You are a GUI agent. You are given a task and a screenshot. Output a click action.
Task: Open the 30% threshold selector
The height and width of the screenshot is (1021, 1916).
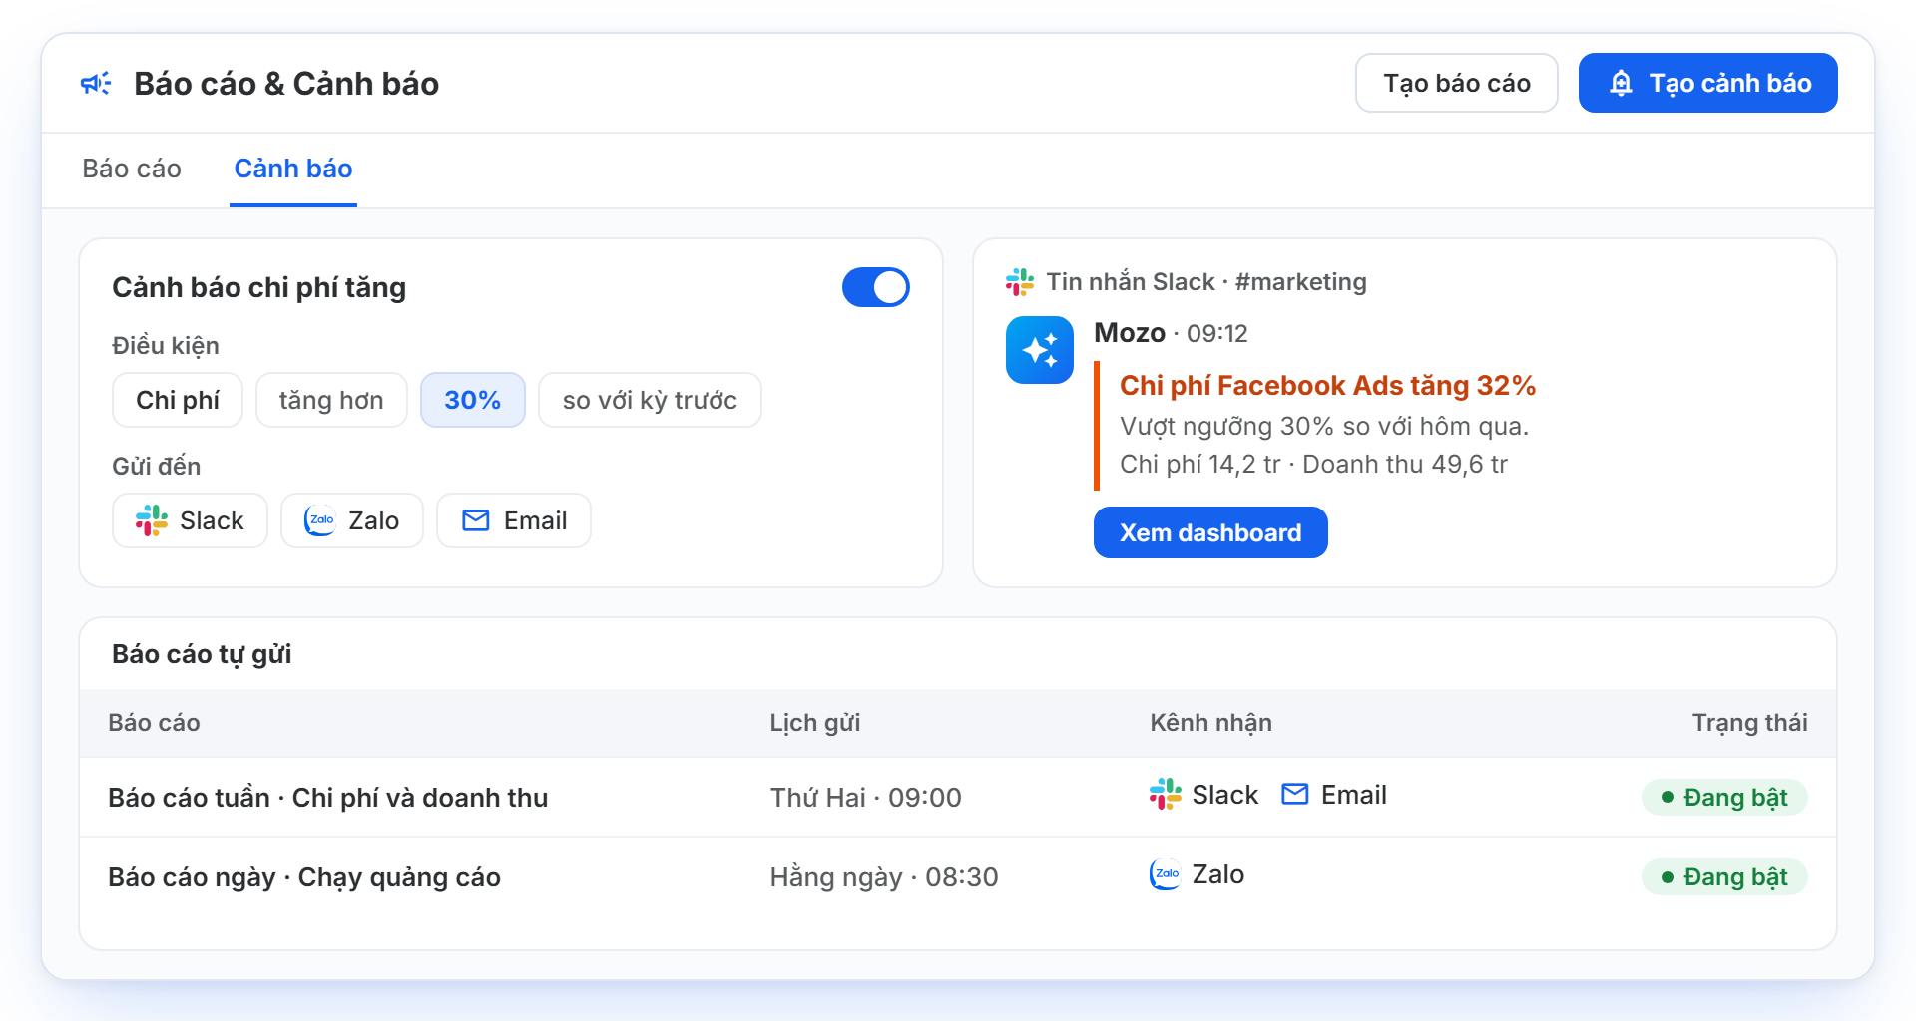pyautogui.click(x=473, y=400)
